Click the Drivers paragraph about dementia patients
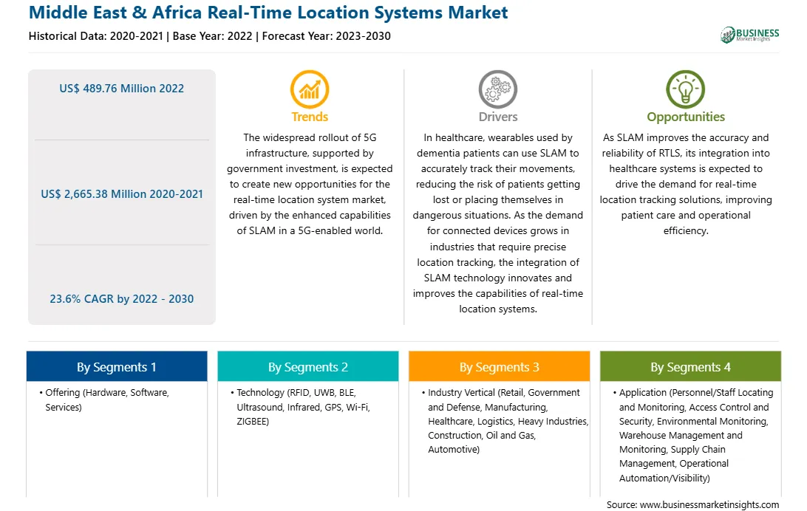This screenshot has height=511, width=807. click(497, 223)
